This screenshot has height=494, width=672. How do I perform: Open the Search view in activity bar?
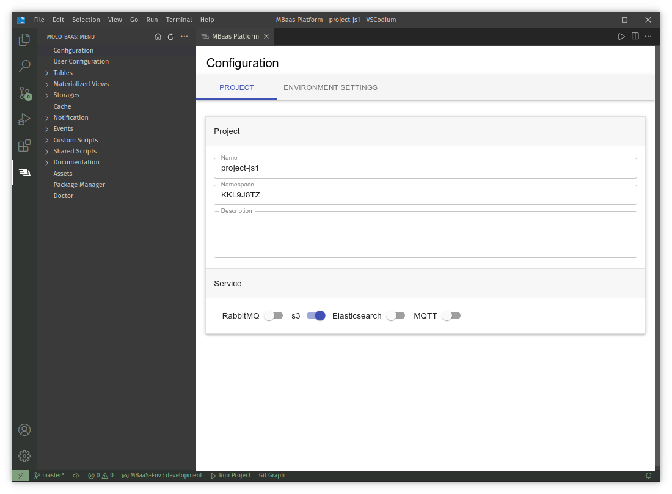24,66
